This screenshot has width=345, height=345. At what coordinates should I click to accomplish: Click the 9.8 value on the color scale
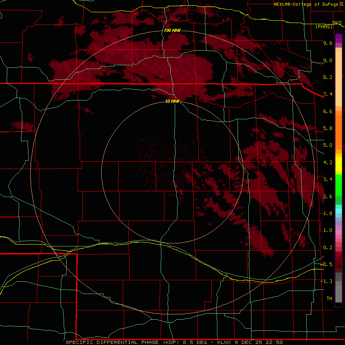click(x=328, y=43)
